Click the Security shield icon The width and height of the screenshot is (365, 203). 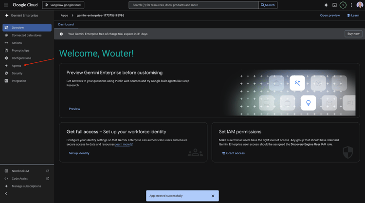click(6, 73)
